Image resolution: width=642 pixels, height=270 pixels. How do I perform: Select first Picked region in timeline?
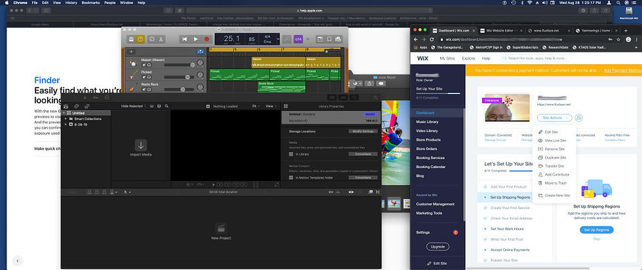pyautogui.click(x=239, y=75)
